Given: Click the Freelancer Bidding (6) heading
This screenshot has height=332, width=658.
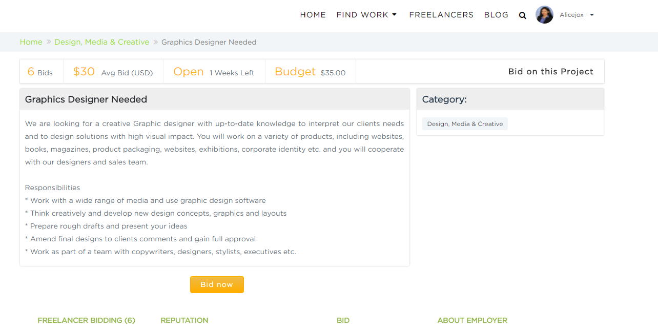Looking at the screenshot, I should click(86, 320).
